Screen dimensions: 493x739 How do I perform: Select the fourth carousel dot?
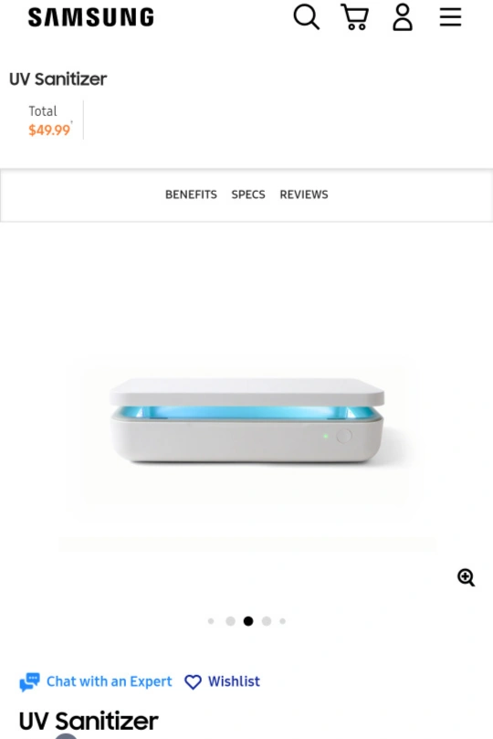(267, 621)
